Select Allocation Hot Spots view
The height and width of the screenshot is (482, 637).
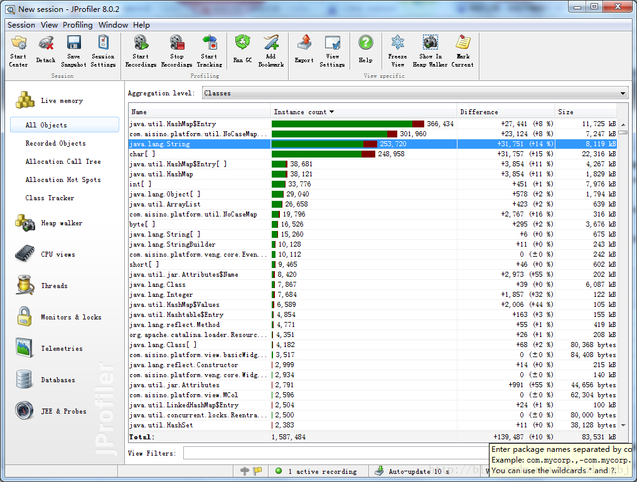63,179
